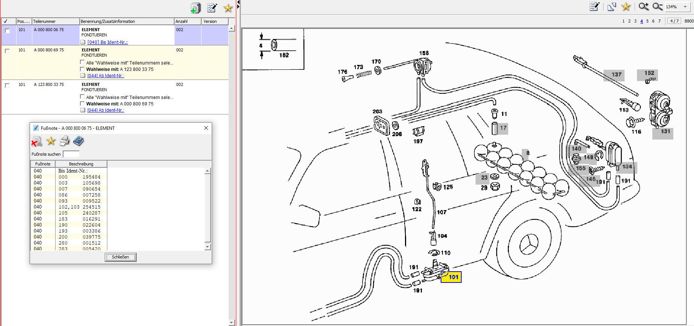Open the 134% zoom level dropdown
694x326 pixels.
[685, 7]
